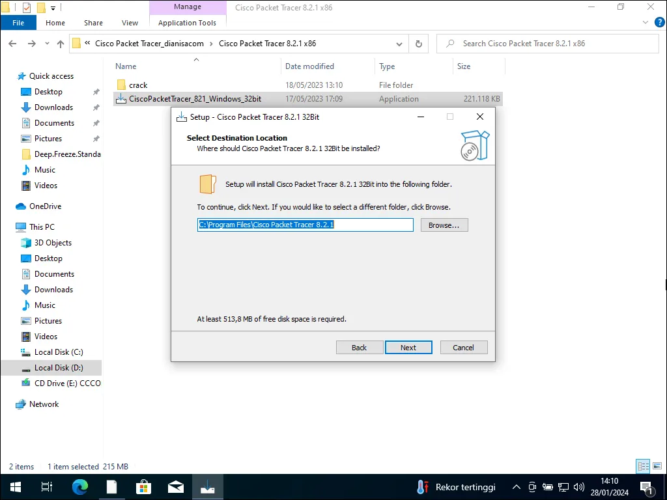Go Back in the setup wizard
This screenshot has height=500, width=667.
[x=359, y=348]
